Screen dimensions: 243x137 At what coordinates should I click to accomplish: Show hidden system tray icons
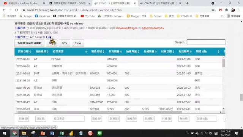coord(188,133)
